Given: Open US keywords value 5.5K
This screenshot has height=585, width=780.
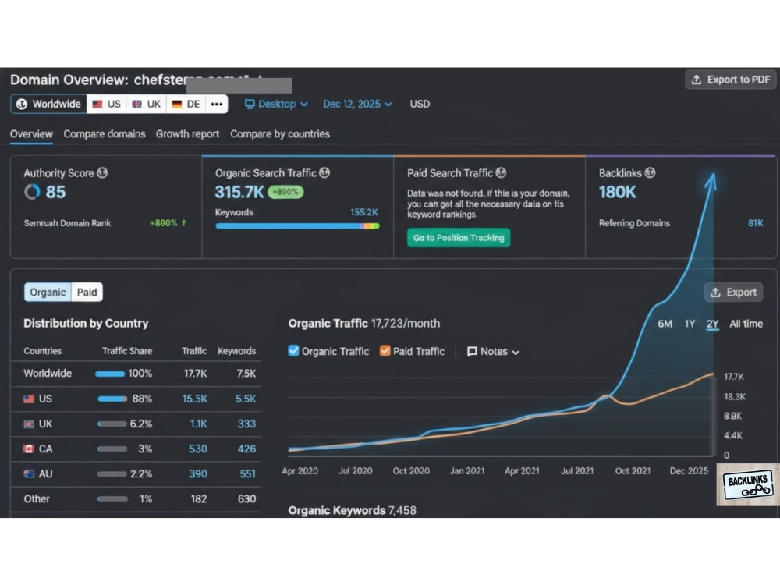Looking at the screenshot, I should [246, 399].
